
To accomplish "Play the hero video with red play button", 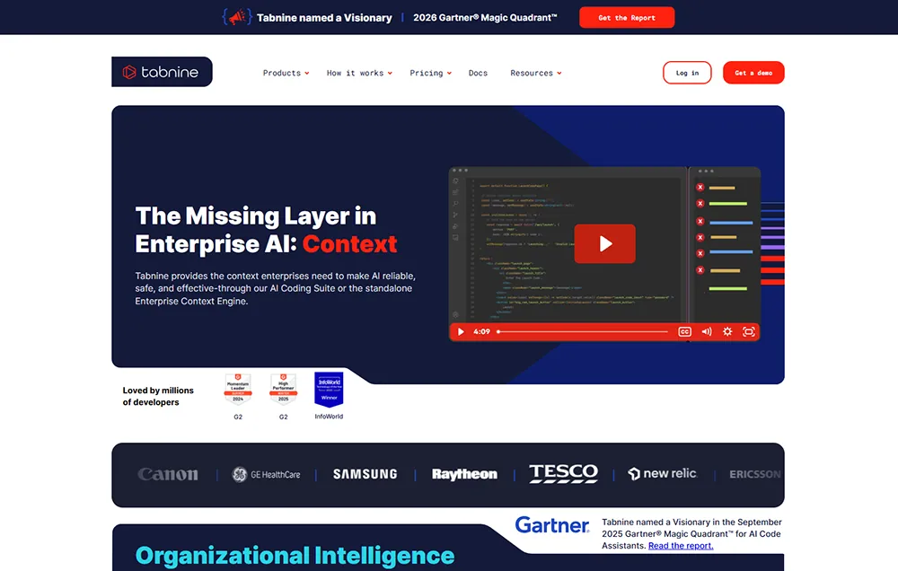I will (604, 244).
